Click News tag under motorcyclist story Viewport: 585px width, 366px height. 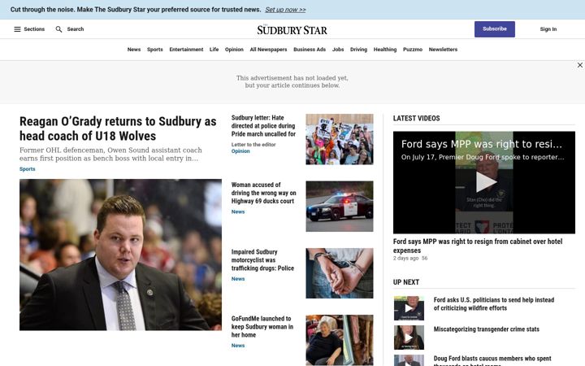[238, 279]
